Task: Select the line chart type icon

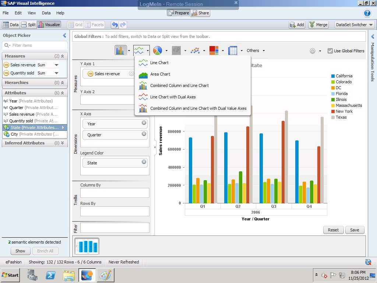Action: coord(139,50)
